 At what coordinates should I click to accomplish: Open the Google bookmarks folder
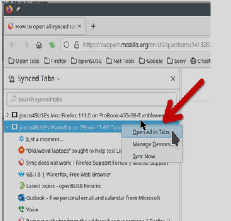pyautogui.click(x=151, y=61)
